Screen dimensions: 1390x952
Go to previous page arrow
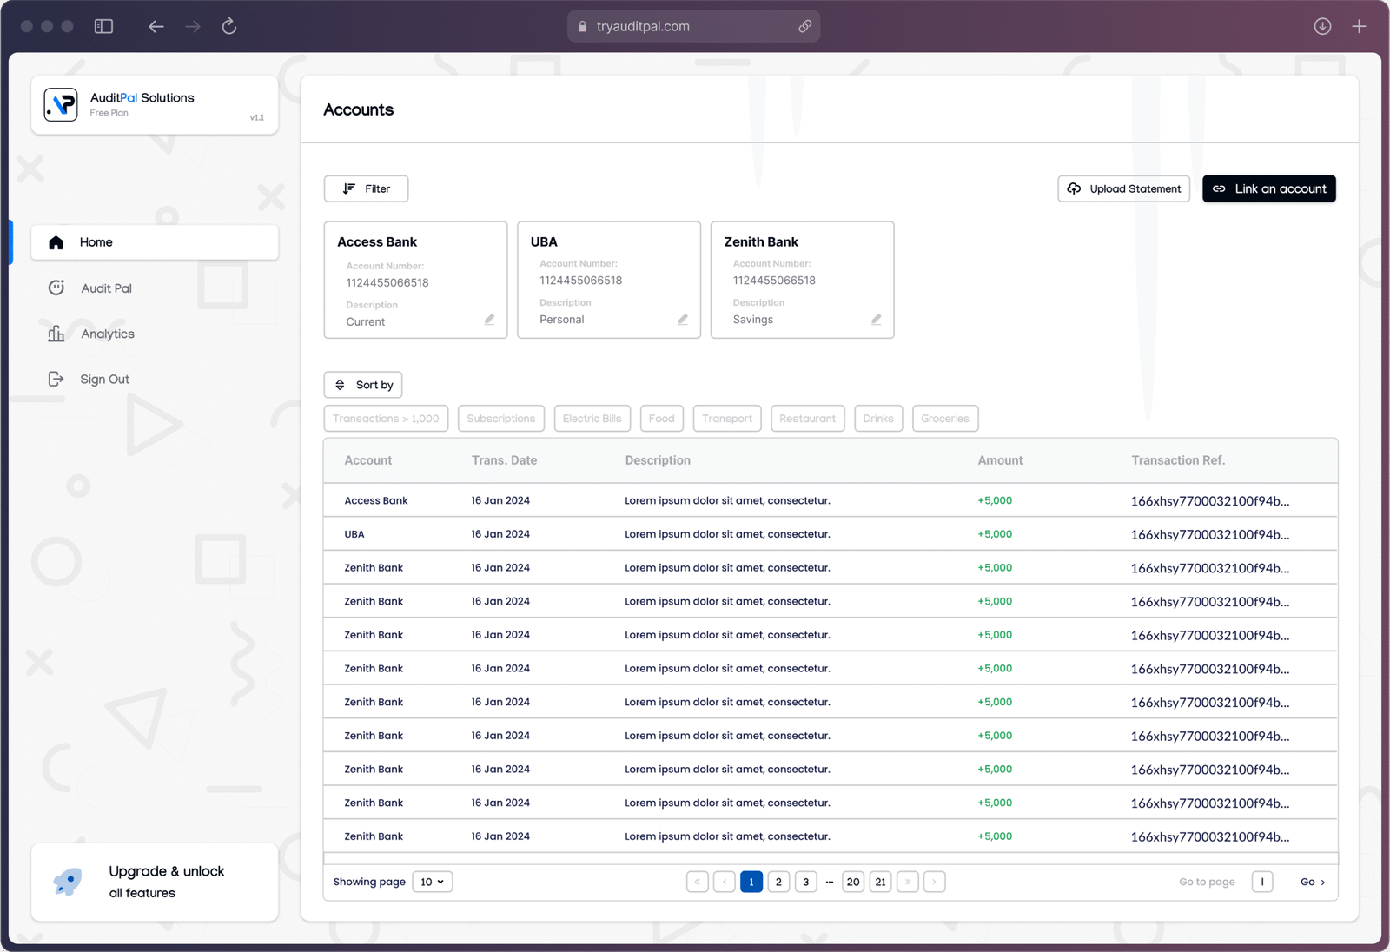[725, 882]
